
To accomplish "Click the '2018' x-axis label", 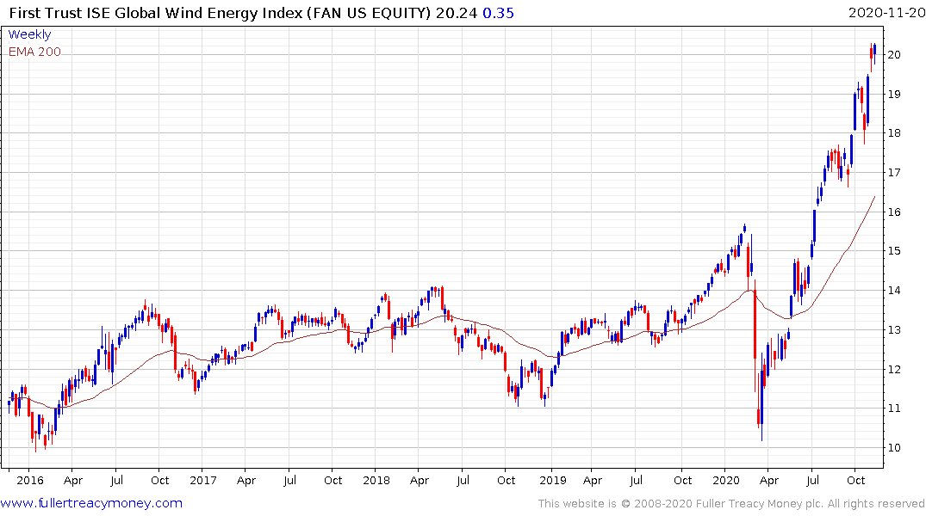I will click(376, 480).
